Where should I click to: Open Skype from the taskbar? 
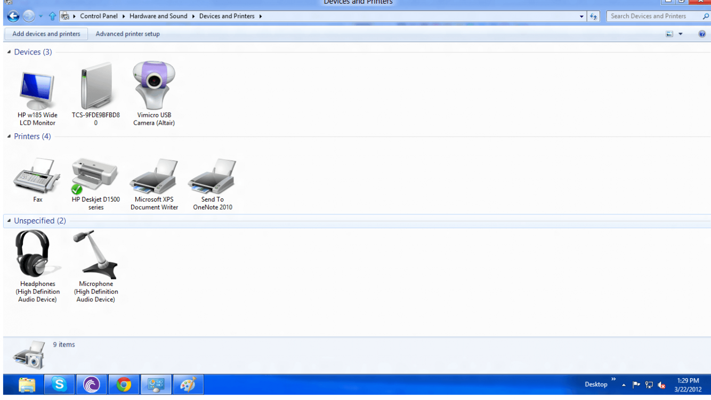pos(59,385)
